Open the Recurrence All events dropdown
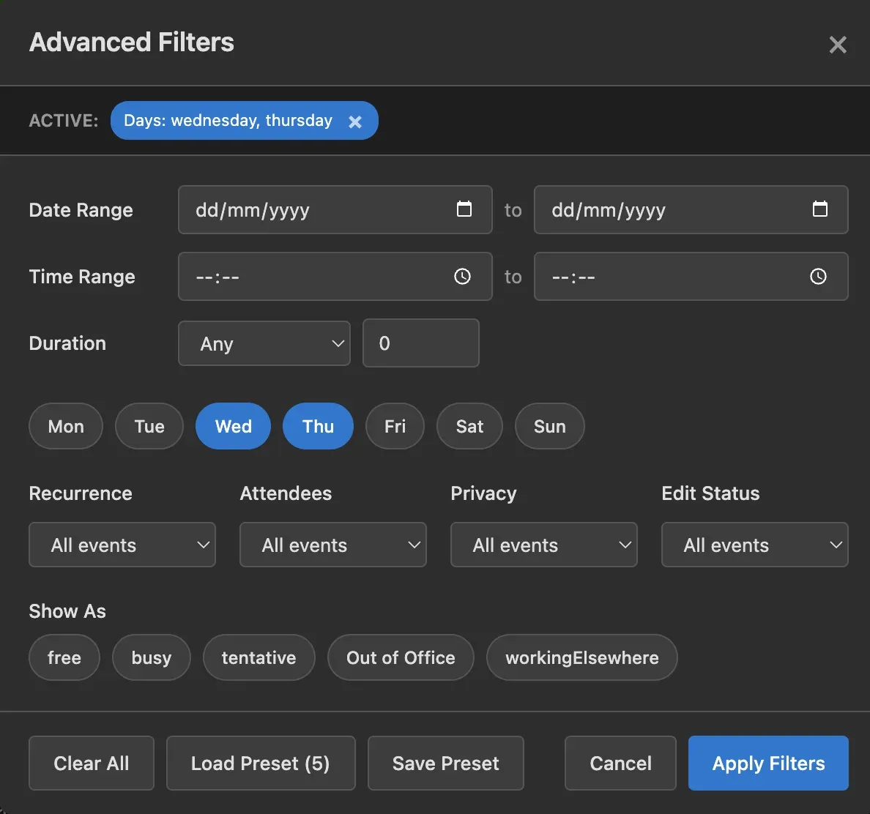The image size is (870, 814). pyautogui.click(x=122, y=545)
